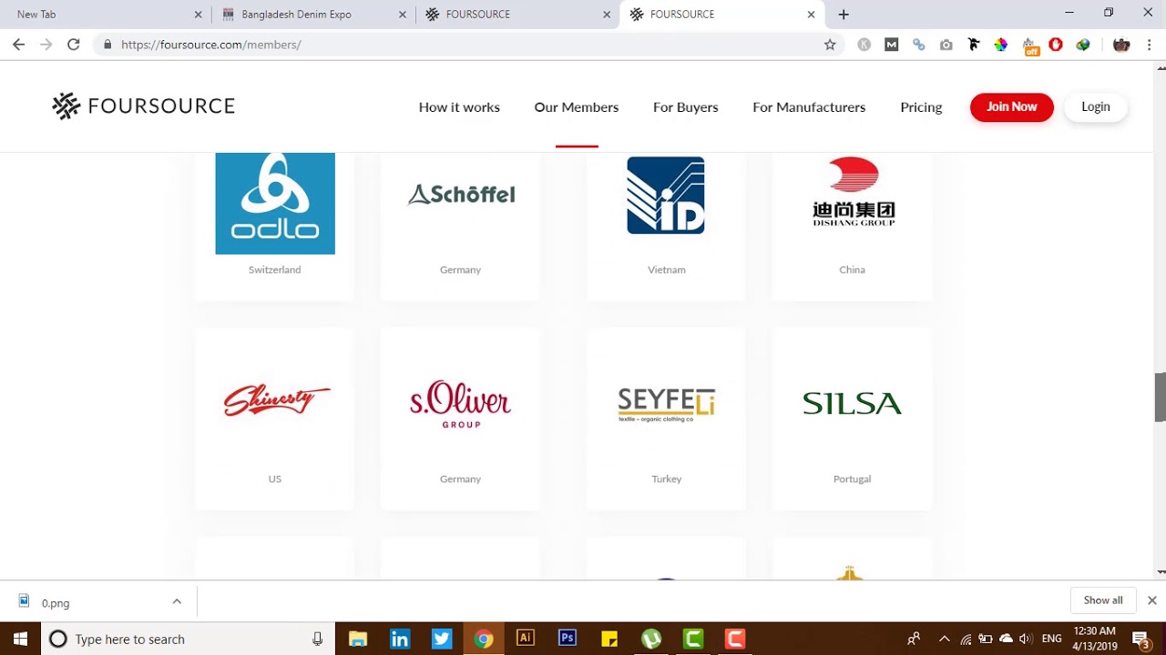
Task: Open uTorrent from the taskbar
Action: pos(651,639)
